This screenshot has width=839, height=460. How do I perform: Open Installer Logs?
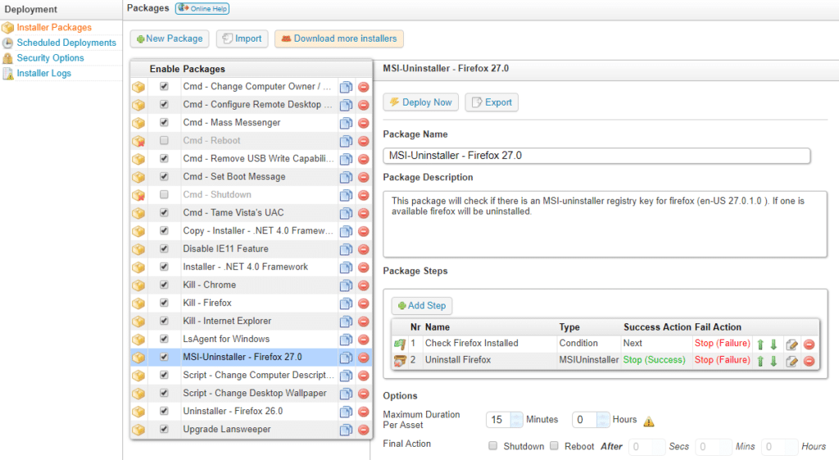click(44, 73)
